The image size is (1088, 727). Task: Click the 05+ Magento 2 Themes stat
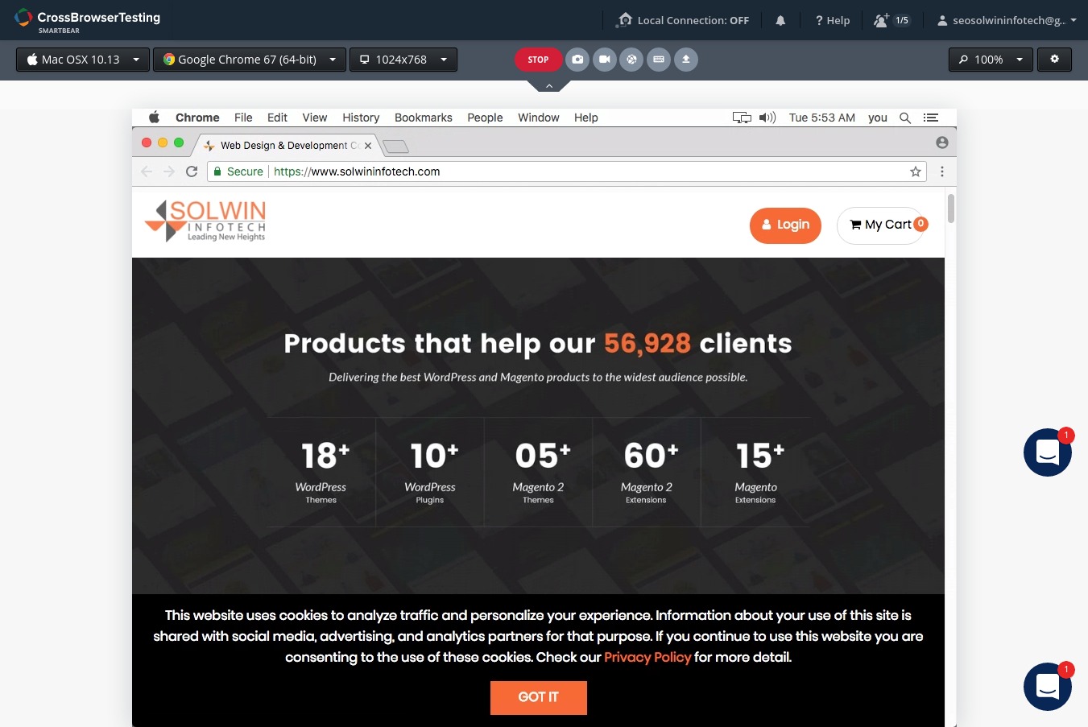pos(539,472)
